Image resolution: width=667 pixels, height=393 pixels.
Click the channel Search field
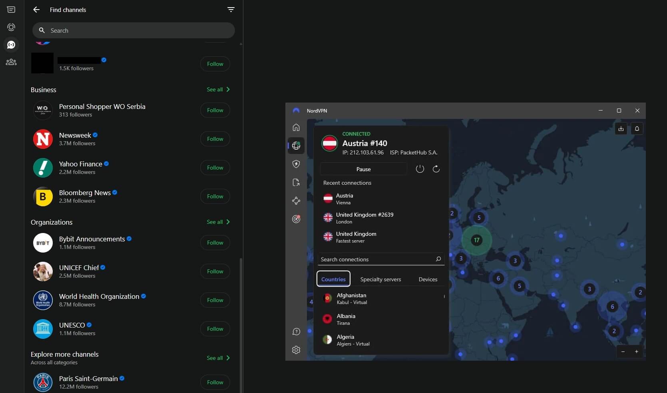pyautogui.click(x=133, y=30)
